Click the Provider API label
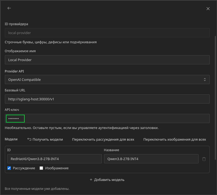 14,71
